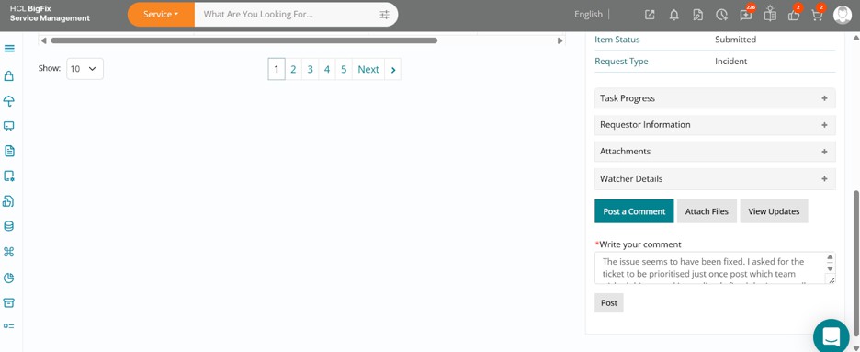Open the shopping cart icon
Image resolution: width=860 pixels, height=352 pixels.
click(817, 15)
